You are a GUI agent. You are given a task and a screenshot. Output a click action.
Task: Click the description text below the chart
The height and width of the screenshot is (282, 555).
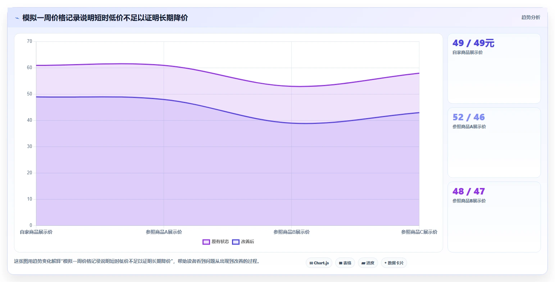(137, 261)
